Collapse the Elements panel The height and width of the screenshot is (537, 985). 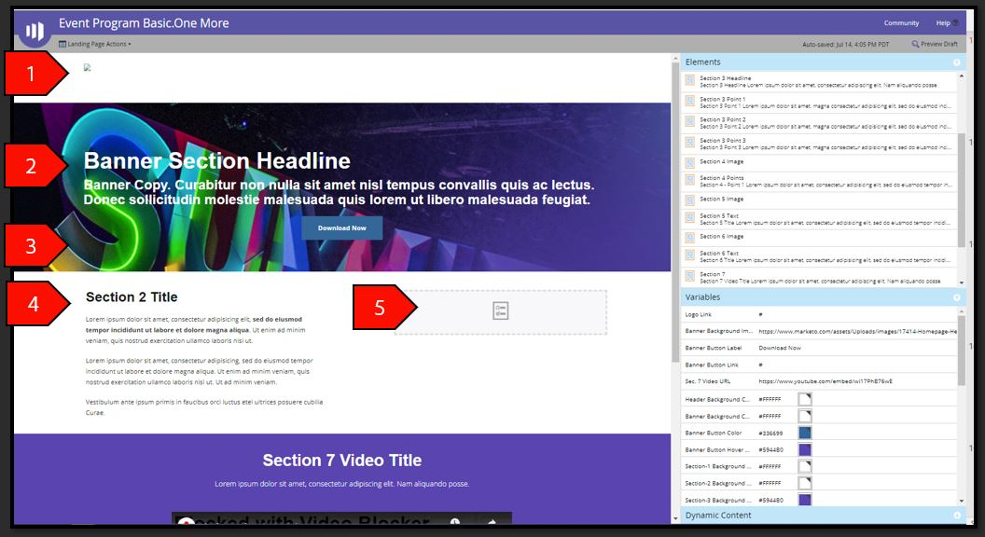[x=956, y=62]
